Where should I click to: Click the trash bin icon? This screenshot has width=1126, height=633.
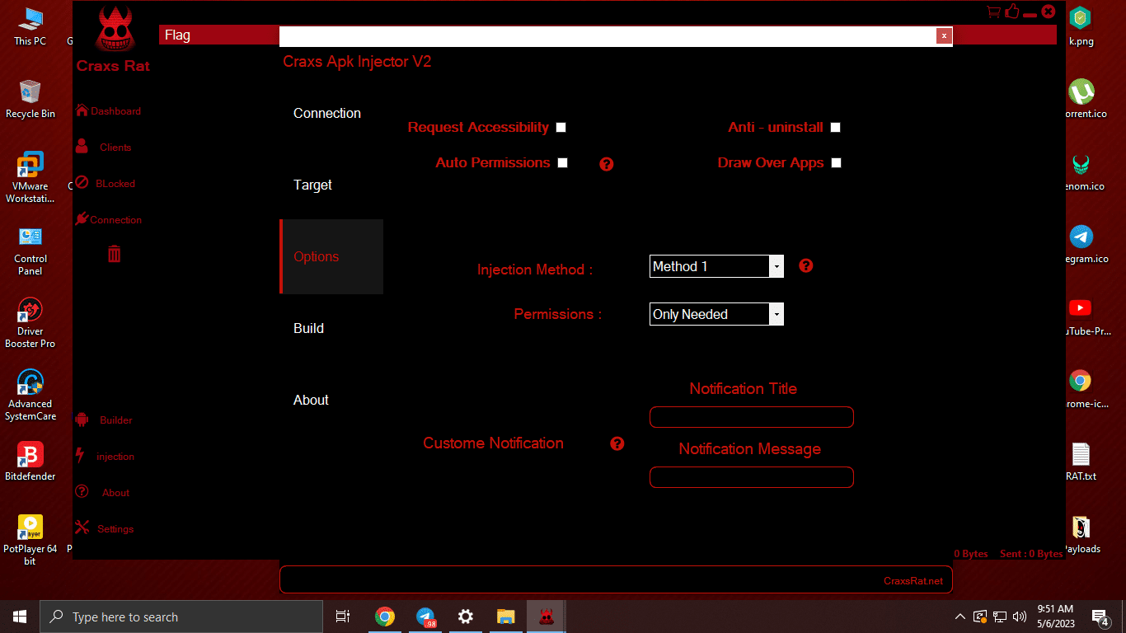114,254
